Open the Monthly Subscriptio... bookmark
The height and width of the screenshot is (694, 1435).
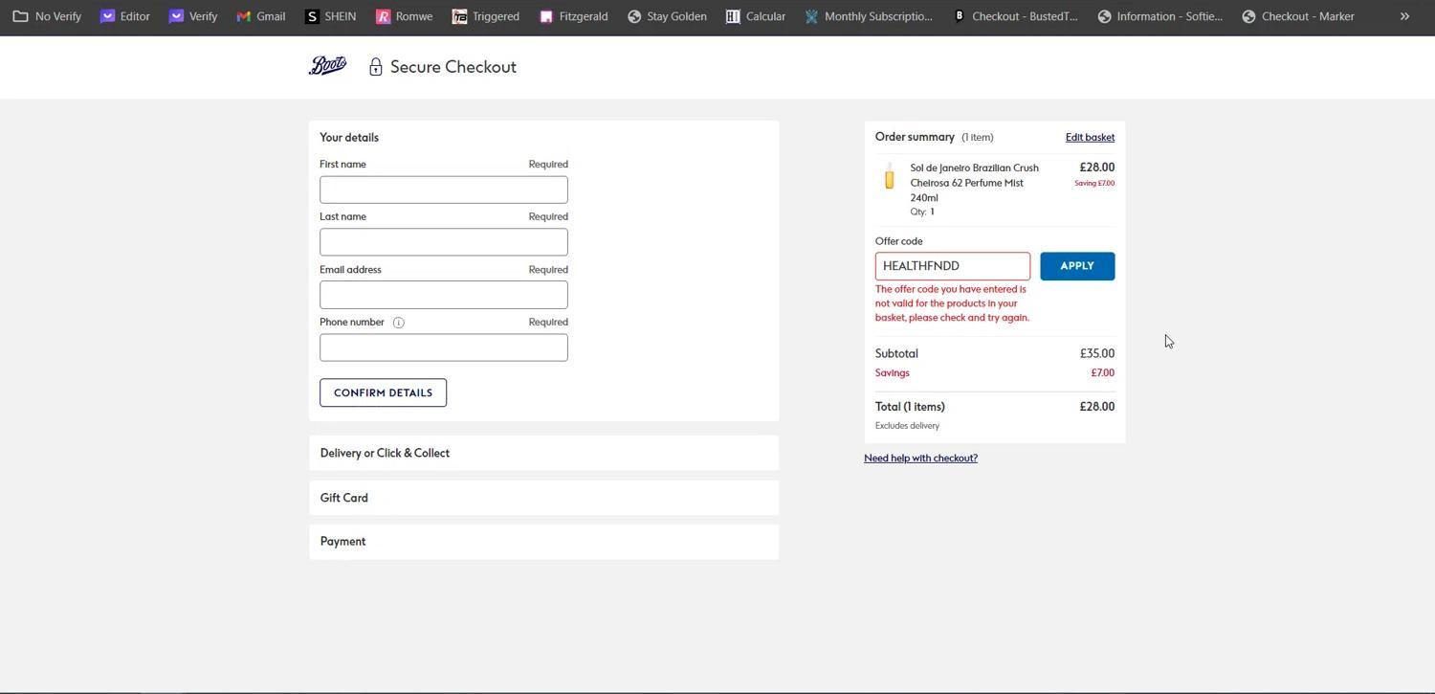coord(869,16)
